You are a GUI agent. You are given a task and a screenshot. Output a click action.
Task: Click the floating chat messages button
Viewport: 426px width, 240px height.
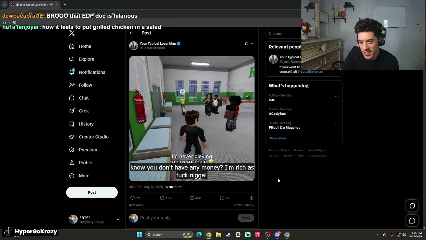(412, 221)
